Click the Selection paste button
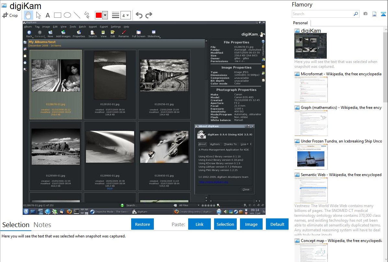This screenshot has width=388, height=262. 225,224
